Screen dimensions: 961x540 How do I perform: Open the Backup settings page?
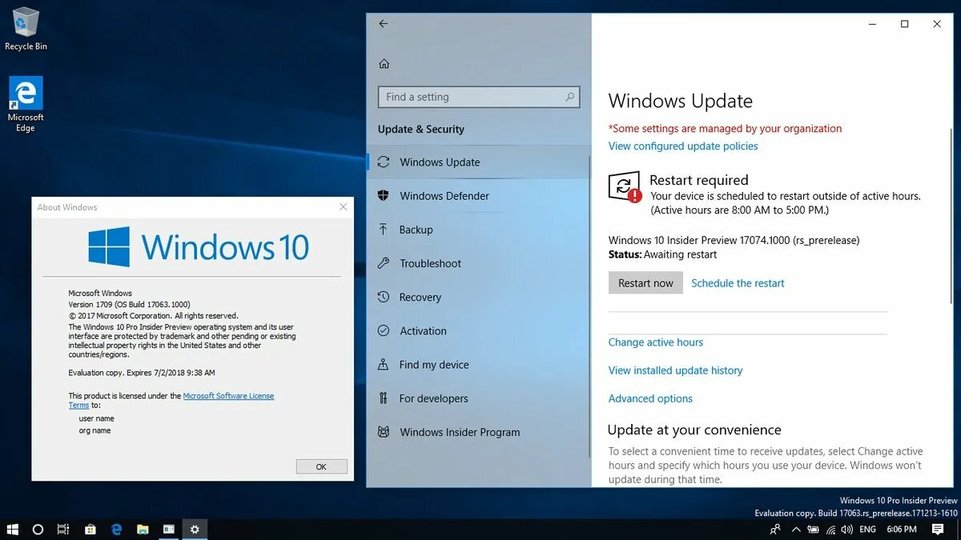[x=478, y=230]
